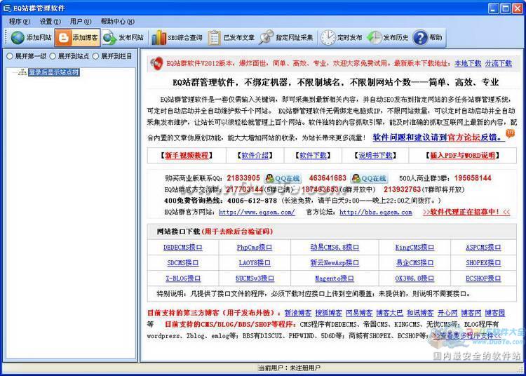Expand the 用户 dropdown menu
Screen dimensions: 526x376
(79, 22)
